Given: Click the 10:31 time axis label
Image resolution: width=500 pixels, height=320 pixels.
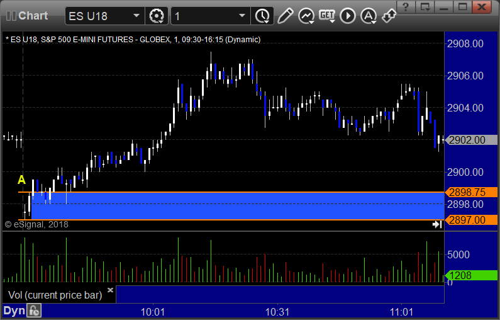Looking at the screenshot, I should pos(277,312).
